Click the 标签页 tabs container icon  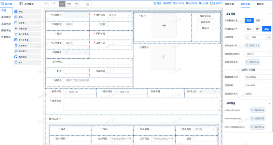[16, 23]
